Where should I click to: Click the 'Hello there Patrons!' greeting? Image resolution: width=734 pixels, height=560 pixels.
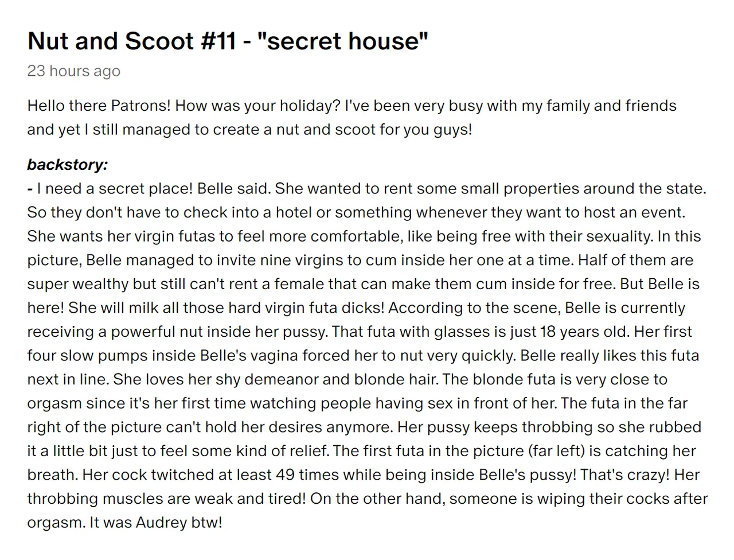tap(99, 106)
